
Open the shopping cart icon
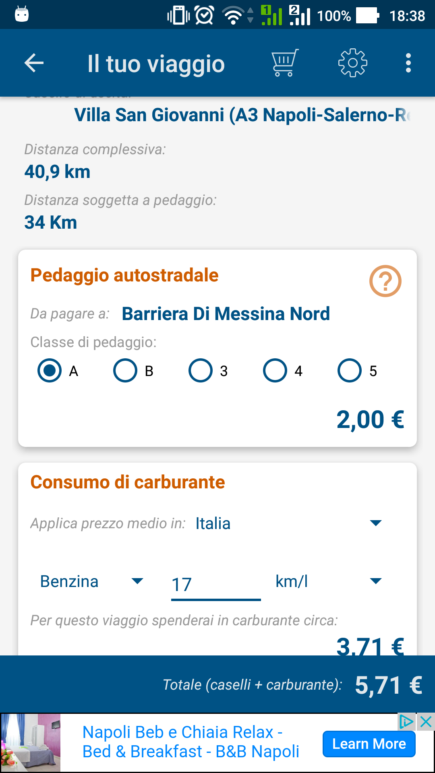point(285,63)
